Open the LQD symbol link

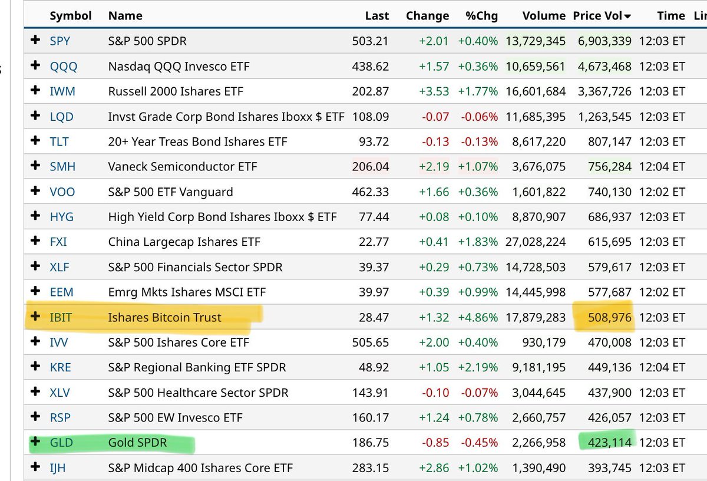(x=62, y=117)
